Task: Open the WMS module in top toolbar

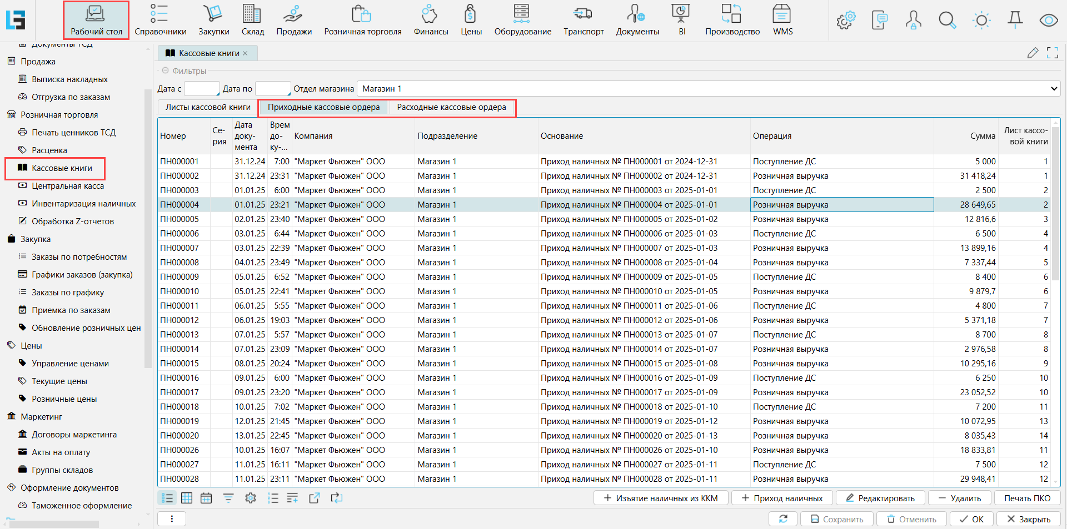Action: [x=782, y=20]
